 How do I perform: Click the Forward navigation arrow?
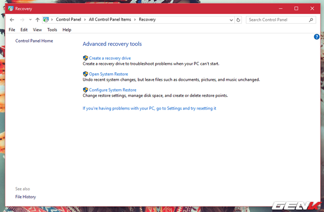(22, 20)
